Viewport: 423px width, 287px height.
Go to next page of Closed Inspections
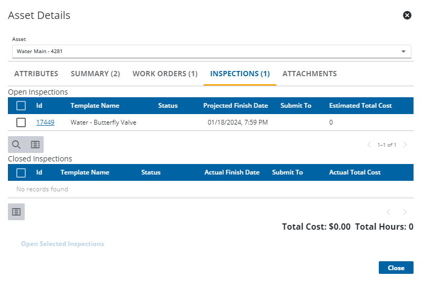coord(405,212)
